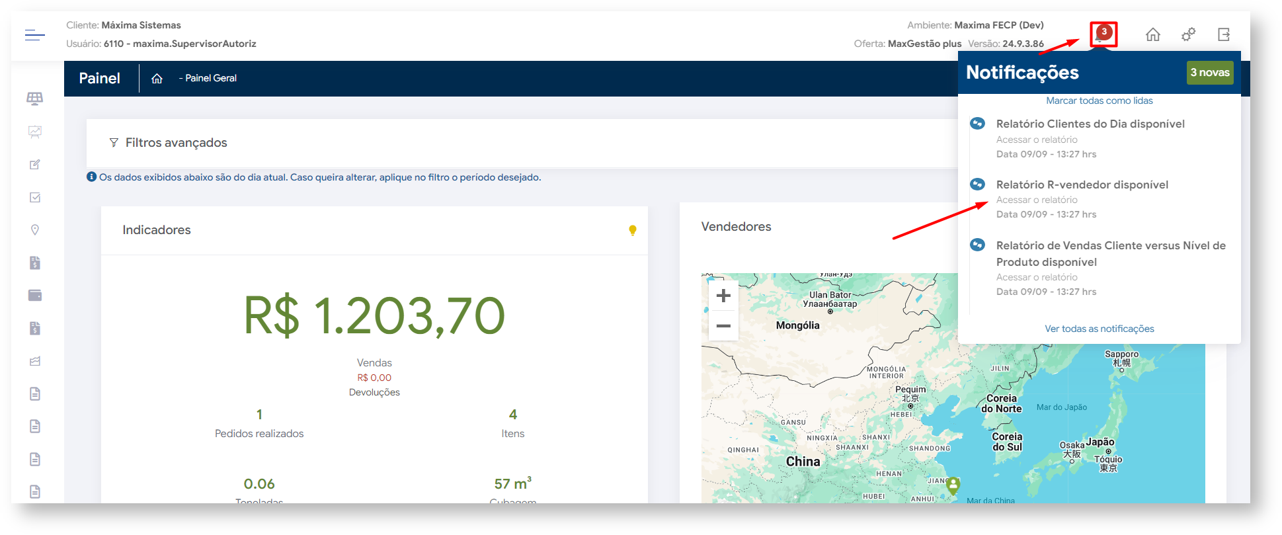Click the breadcrumb home icon beside Painel
This screenshot has height=535, width=1282.
157,79
